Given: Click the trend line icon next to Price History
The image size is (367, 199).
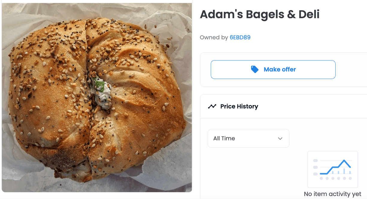Looking at the screenshot, I should pyautogui.click(x=212, y=106).
